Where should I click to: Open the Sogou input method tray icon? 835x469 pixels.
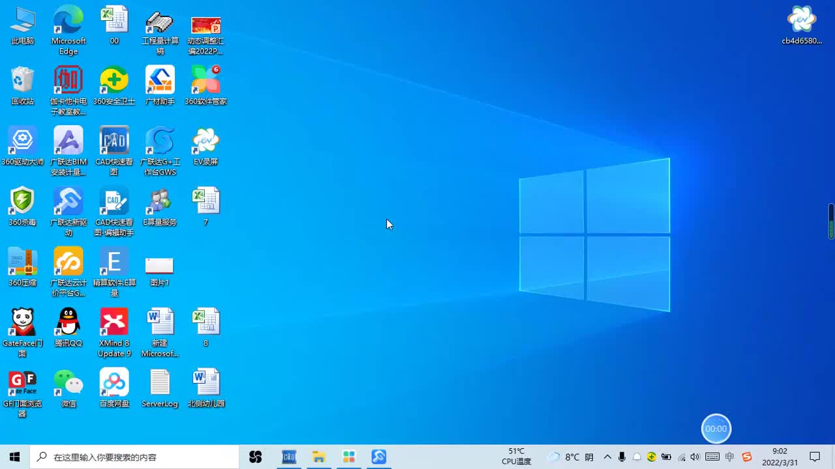(747, 457)
